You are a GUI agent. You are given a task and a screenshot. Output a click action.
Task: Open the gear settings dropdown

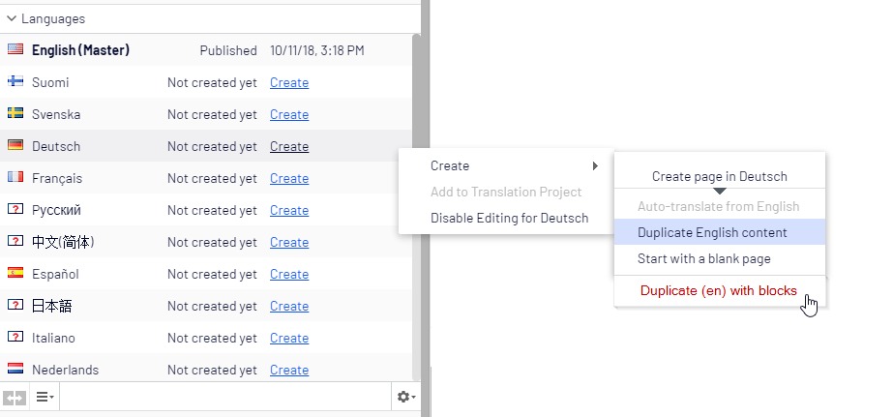406,397
